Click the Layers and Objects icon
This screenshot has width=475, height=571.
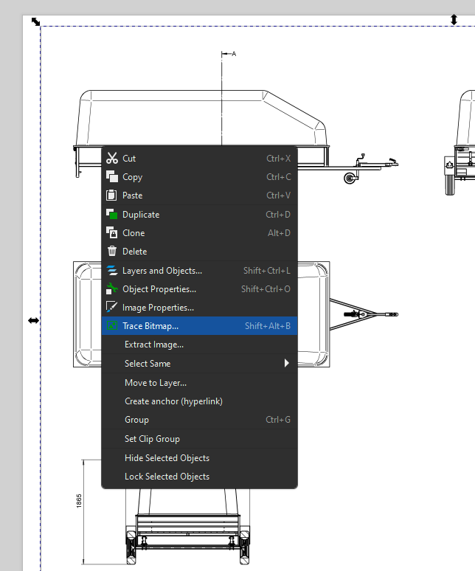pos(112,271)
